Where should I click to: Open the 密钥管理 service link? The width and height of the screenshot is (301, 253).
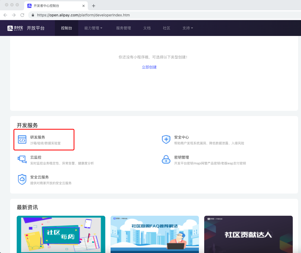[x=182, y=157]
